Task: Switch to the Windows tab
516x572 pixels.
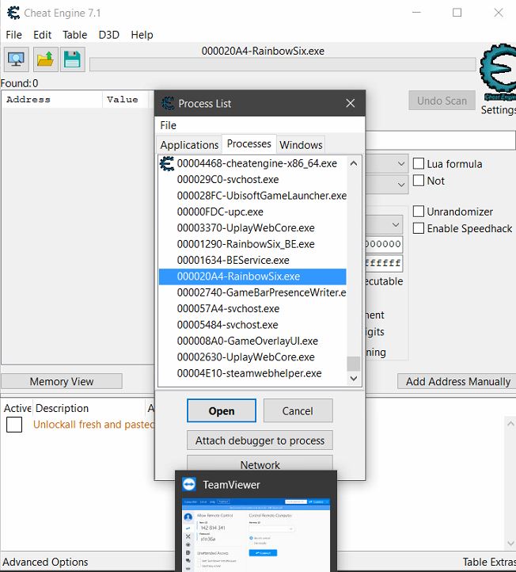Action: [x=301, y=145]
